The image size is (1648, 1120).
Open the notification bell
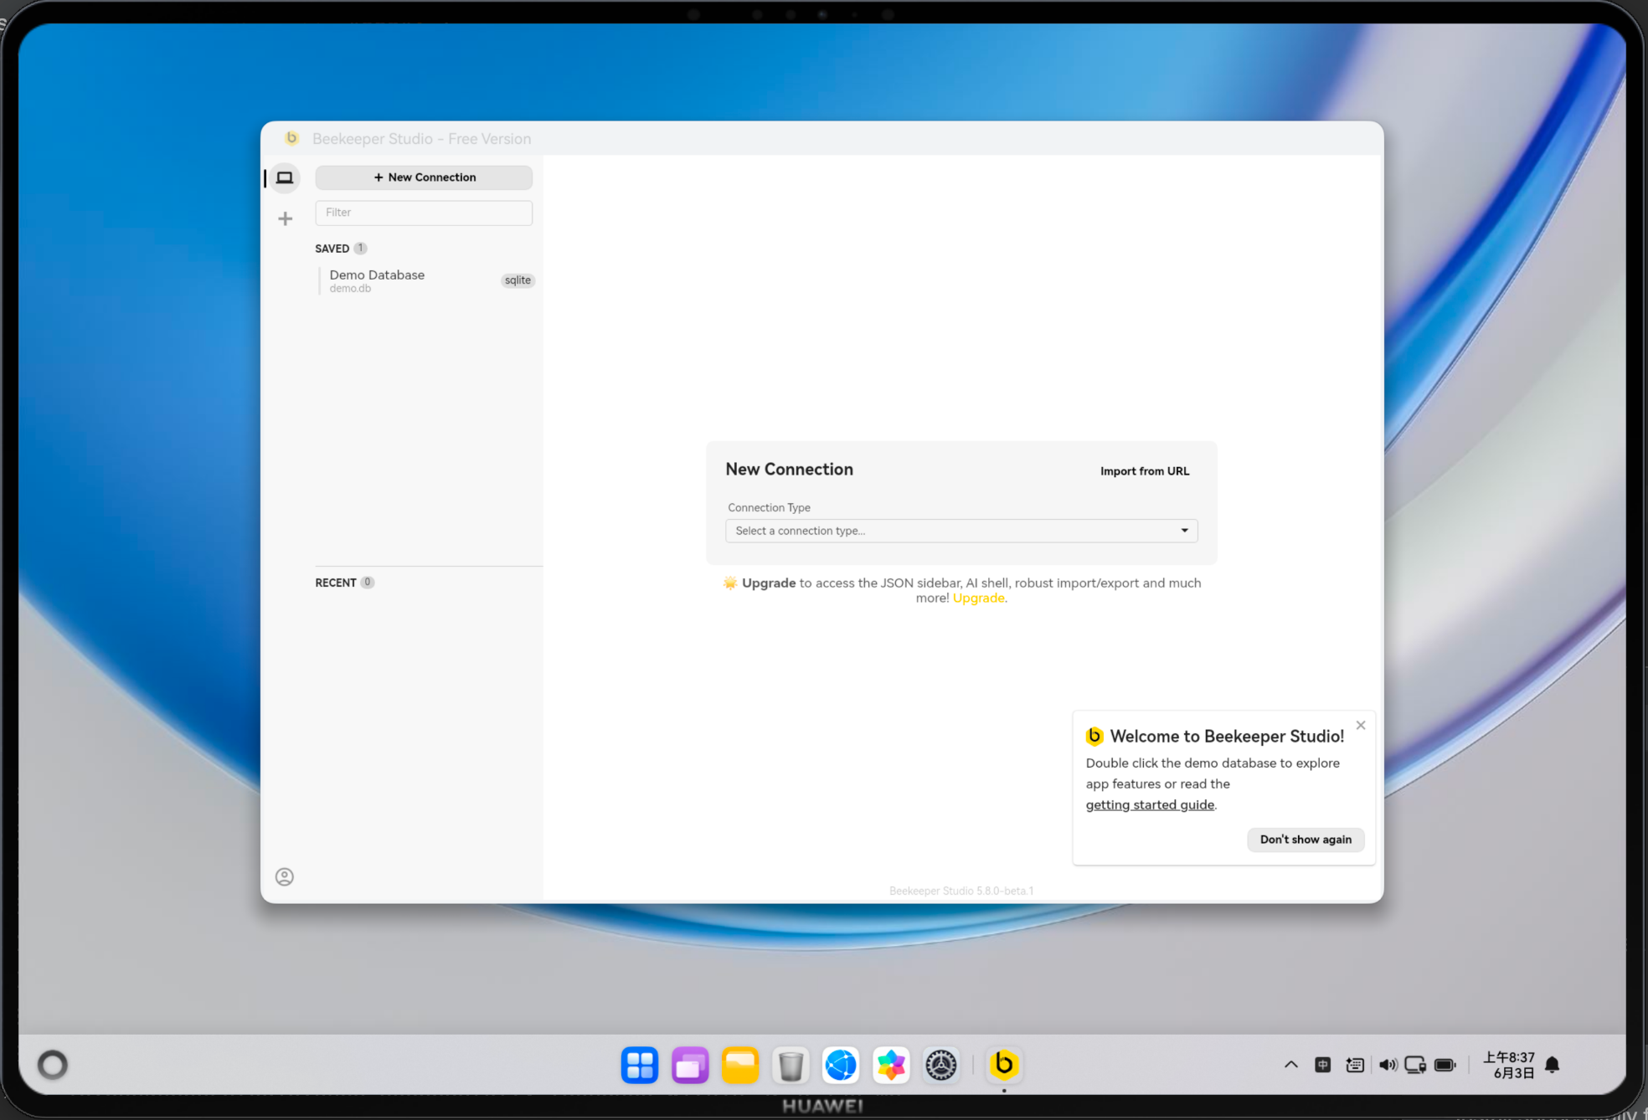click(x=1552, y=1065)
